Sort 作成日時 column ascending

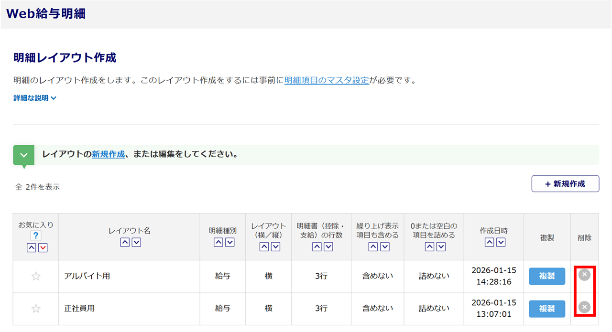pyautogui.click(x=489, y=242)
